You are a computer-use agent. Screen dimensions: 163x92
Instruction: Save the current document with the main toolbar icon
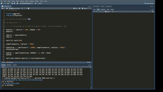tap(12, 3)
